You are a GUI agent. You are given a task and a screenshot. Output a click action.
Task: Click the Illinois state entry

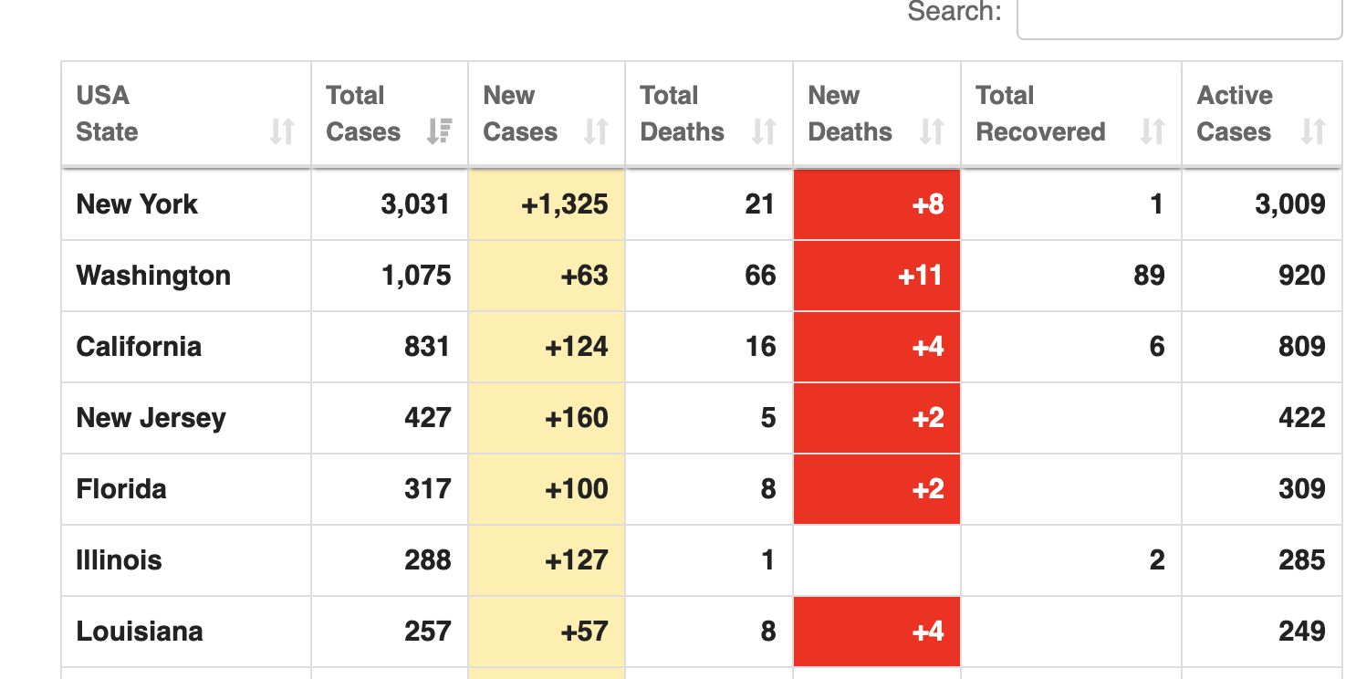[119, 560]
